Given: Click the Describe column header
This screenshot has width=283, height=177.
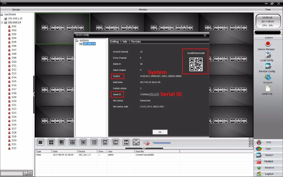Looking at the screenshot, I should tap(157, 151).
